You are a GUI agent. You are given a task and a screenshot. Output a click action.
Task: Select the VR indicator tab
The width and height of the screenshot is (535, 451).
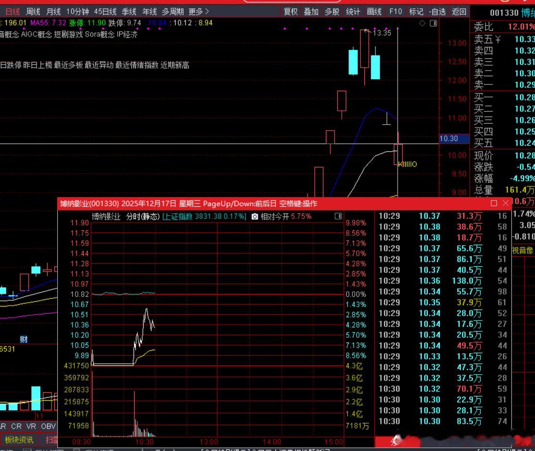(31, 426)
